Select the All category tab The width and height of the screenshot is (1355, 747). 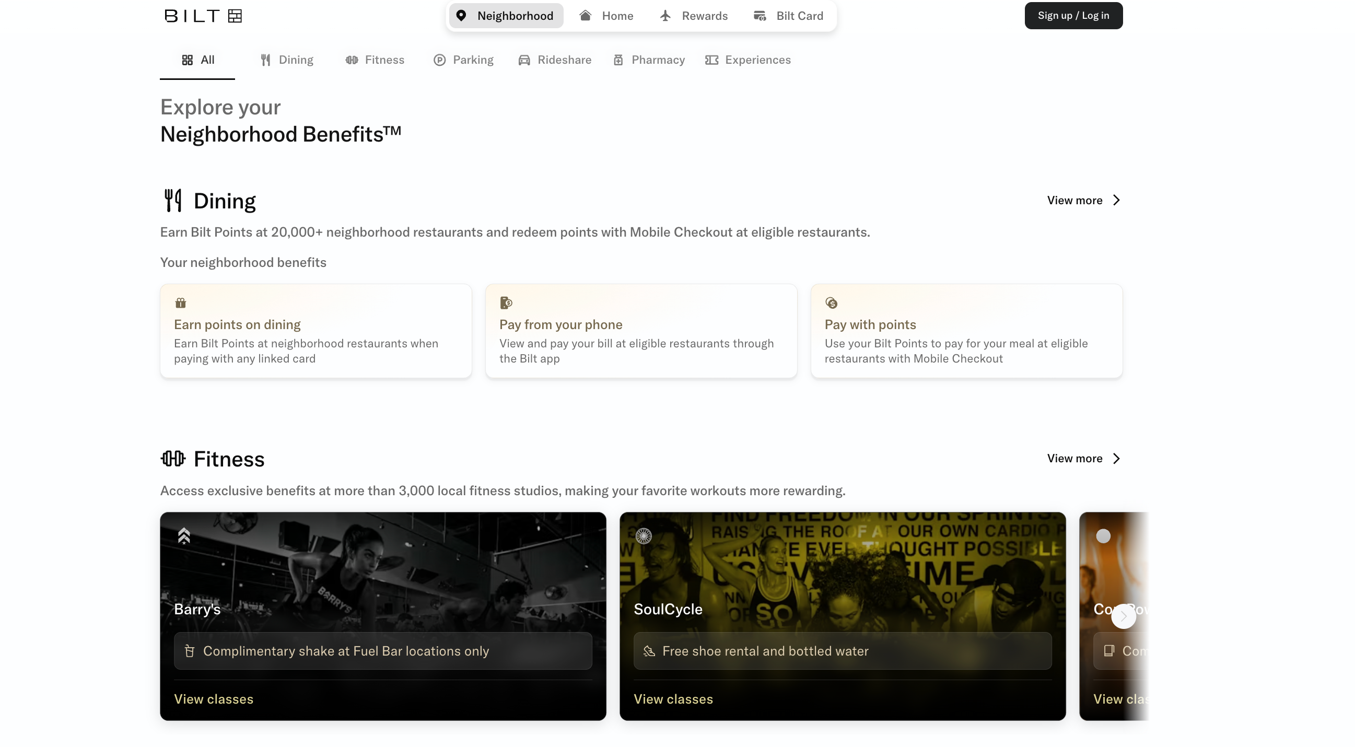coord(198,60)
